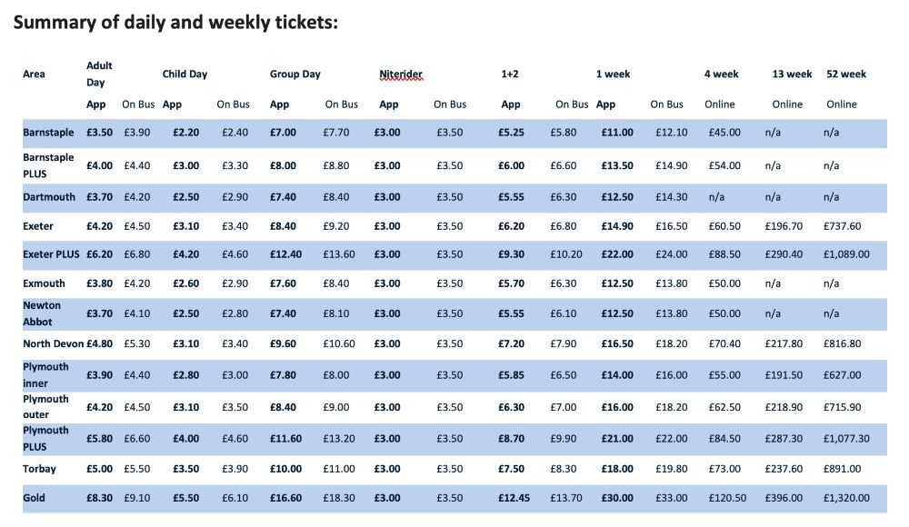Select Gold 1+2 App price £12.45
The width and height of the screenshot is (909, 527).
pos(514,498)
